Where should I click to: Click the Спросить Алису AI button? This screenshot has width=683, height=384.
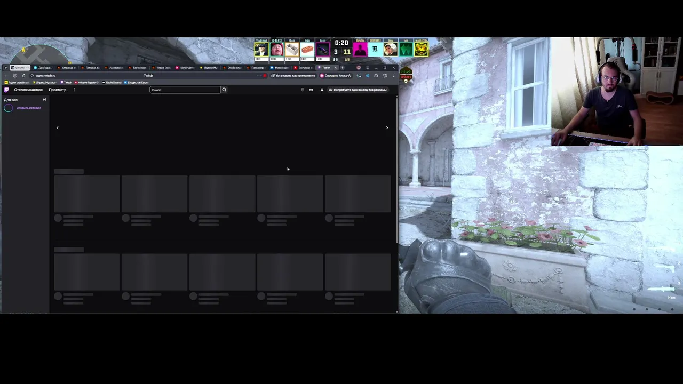coord(336,76)
